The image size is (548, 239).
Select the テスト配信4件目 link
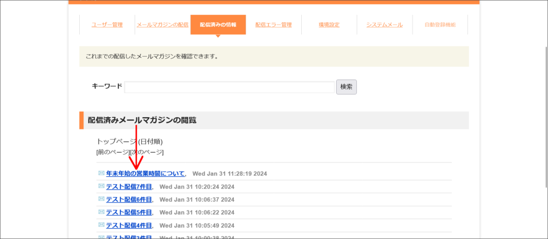tap(129, 226)
